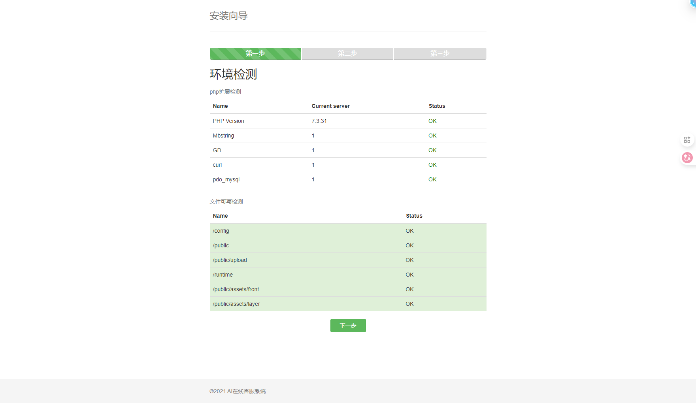Click the 安装向导 heading
Viewport: 696px width, 403px height.
click(228, 16)
